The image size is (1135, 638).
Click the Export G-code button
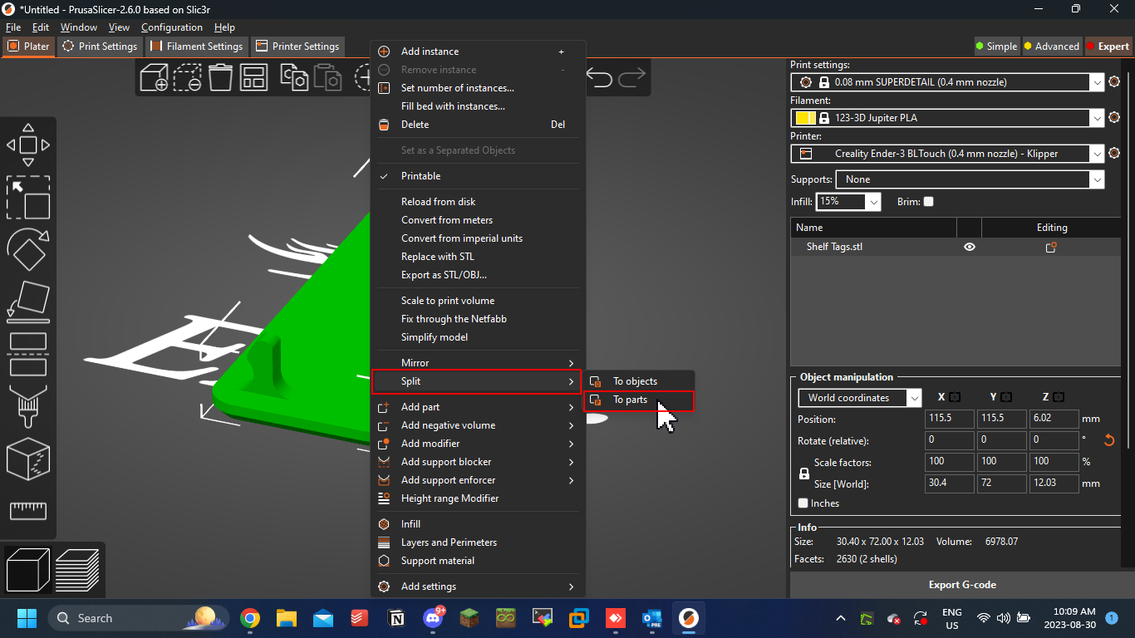coord(962,585)
